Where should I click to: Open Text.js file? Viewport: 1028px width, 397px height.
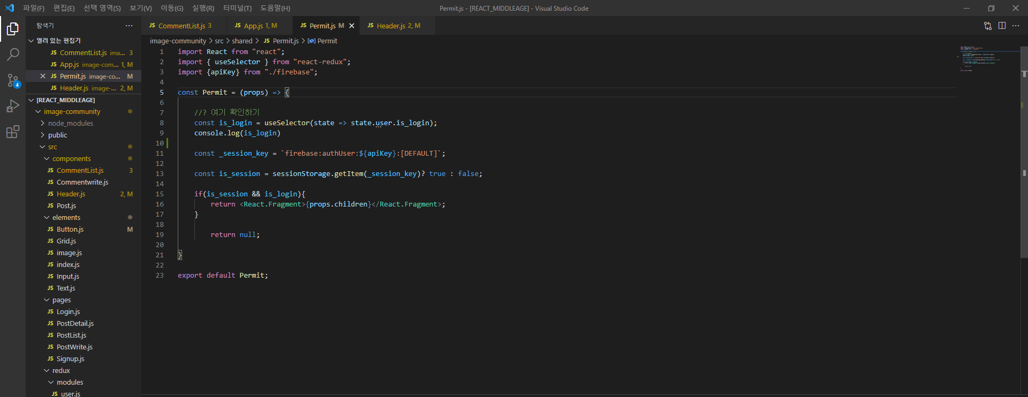(x=84, y=288)
